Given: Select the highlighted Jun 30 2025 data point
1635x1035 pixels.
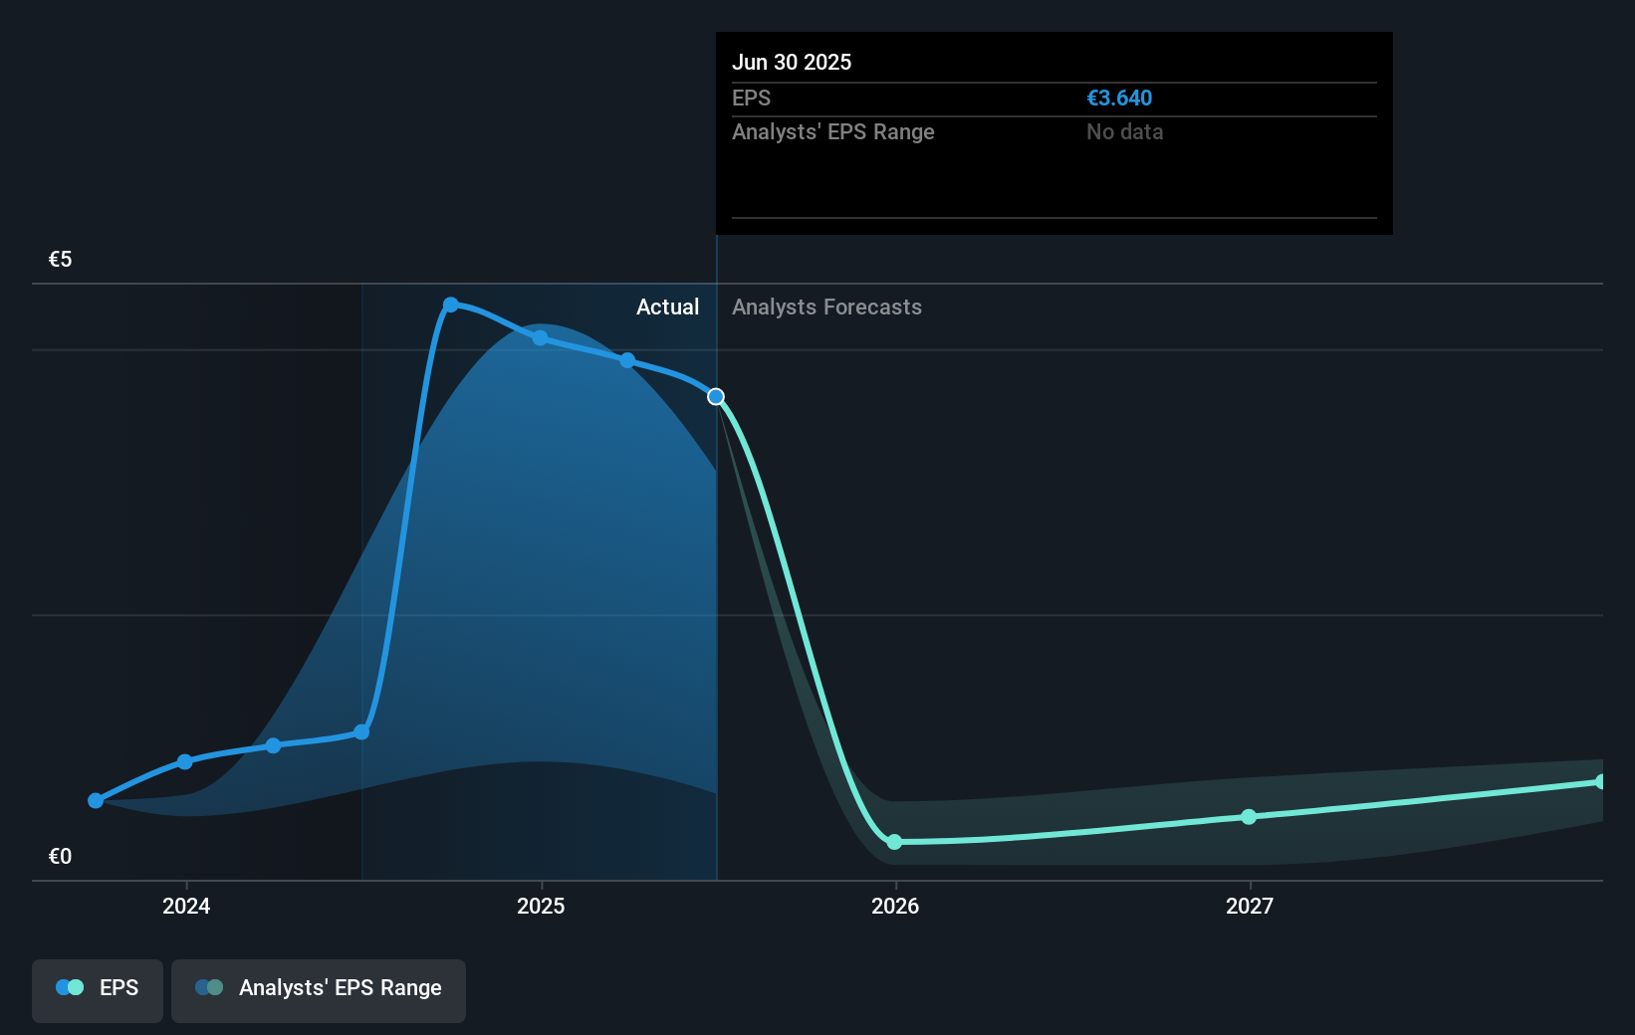Looking at the screenshot, I should (x=714, y=396).
